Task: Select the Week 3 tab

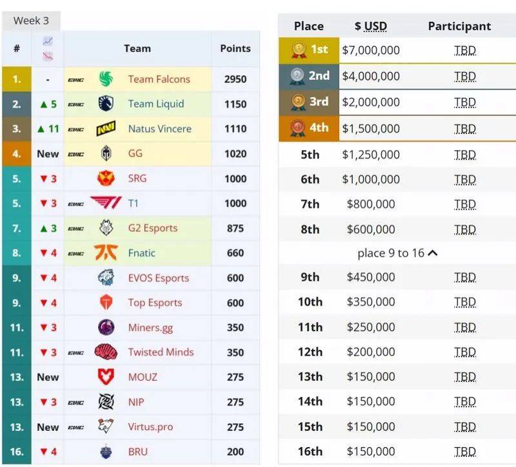Action: click(x=31, y=21)
